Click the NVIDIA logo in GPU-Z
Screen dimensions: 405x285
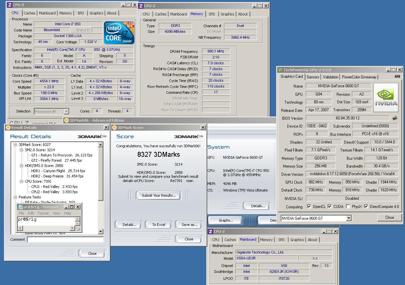click(386, 98)
